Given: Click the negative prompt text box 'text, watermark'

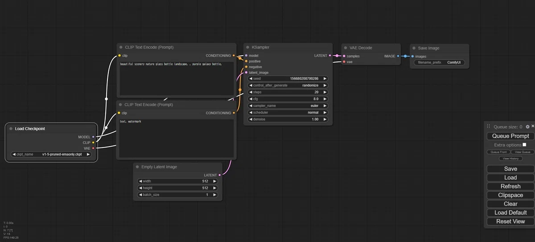Looking at the screenshot, I should click(177, 138).
